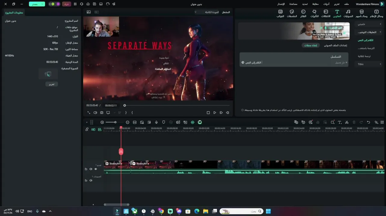Click the crop tool in timeline toolbar

[332, 122]
